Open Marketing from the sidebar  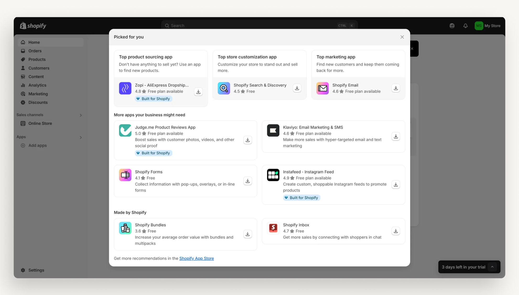[38, 94]
